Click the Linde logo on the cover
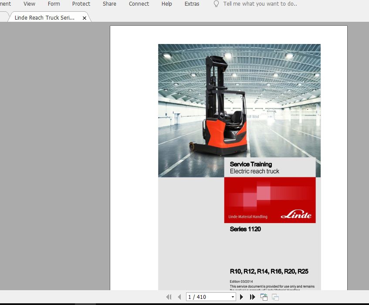Screen dimensions: 369x305 296,214
